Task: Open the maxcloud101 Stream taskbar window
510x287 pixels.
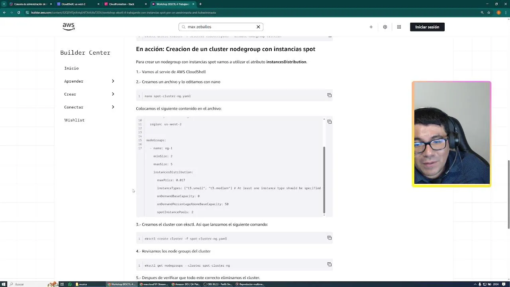Action: [x=154, y=284]
